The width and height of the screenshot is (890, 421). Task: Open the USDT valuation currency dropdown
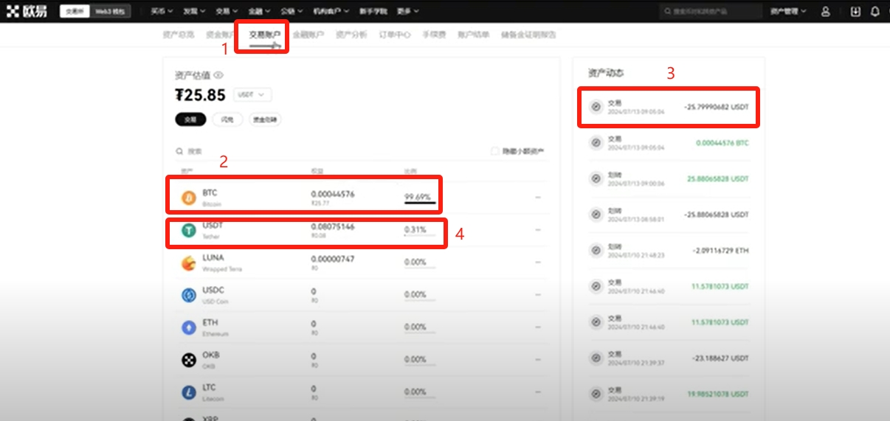pyautogui.click(x=252, y=95)
